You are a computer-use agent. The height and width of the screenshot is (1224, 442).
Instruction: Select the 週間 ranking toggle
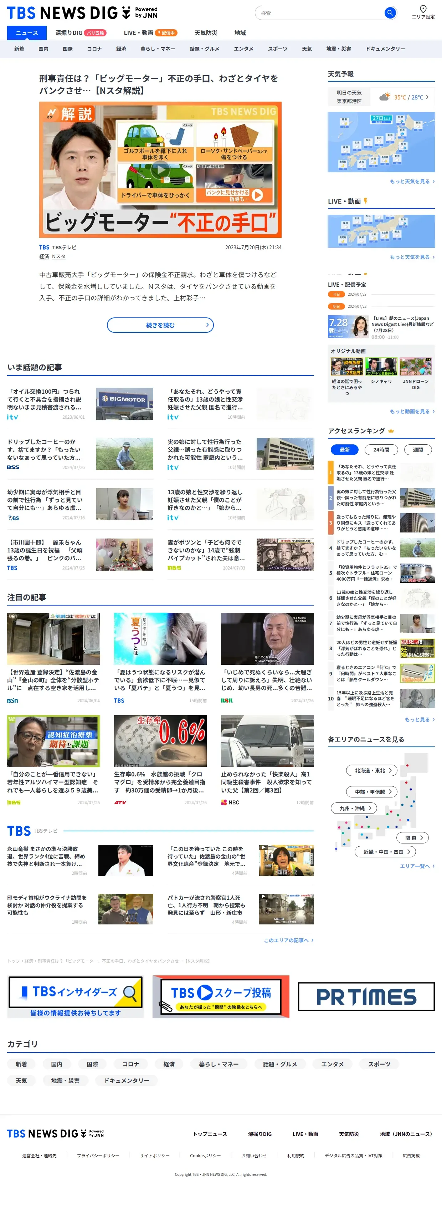(x=418, y=449)
